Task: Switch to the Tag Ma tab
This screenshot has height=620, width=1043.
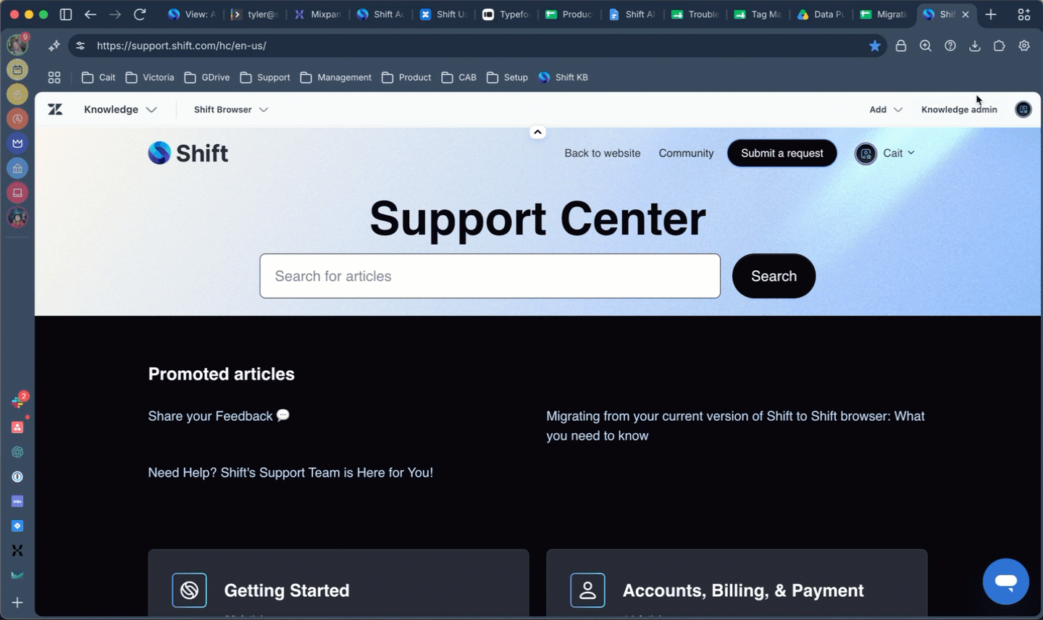Action: [758, 14]
